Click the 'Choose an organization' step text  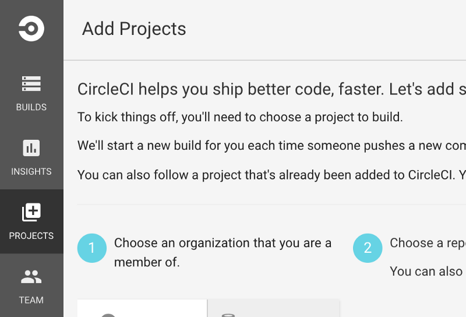click(x=223, y=252)
